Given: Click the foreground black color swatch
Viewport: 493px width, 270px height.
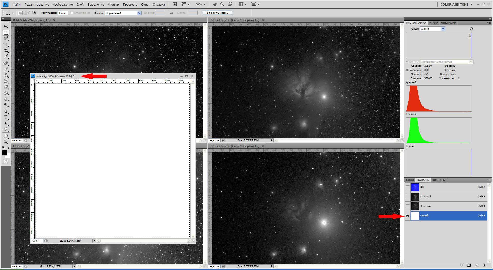Looking at the screenshot, I should (x=5, y=153).
